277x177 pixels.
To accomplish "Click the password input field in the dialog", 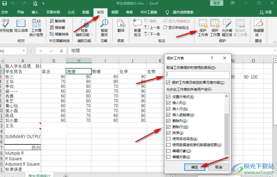I will point(198,75).
